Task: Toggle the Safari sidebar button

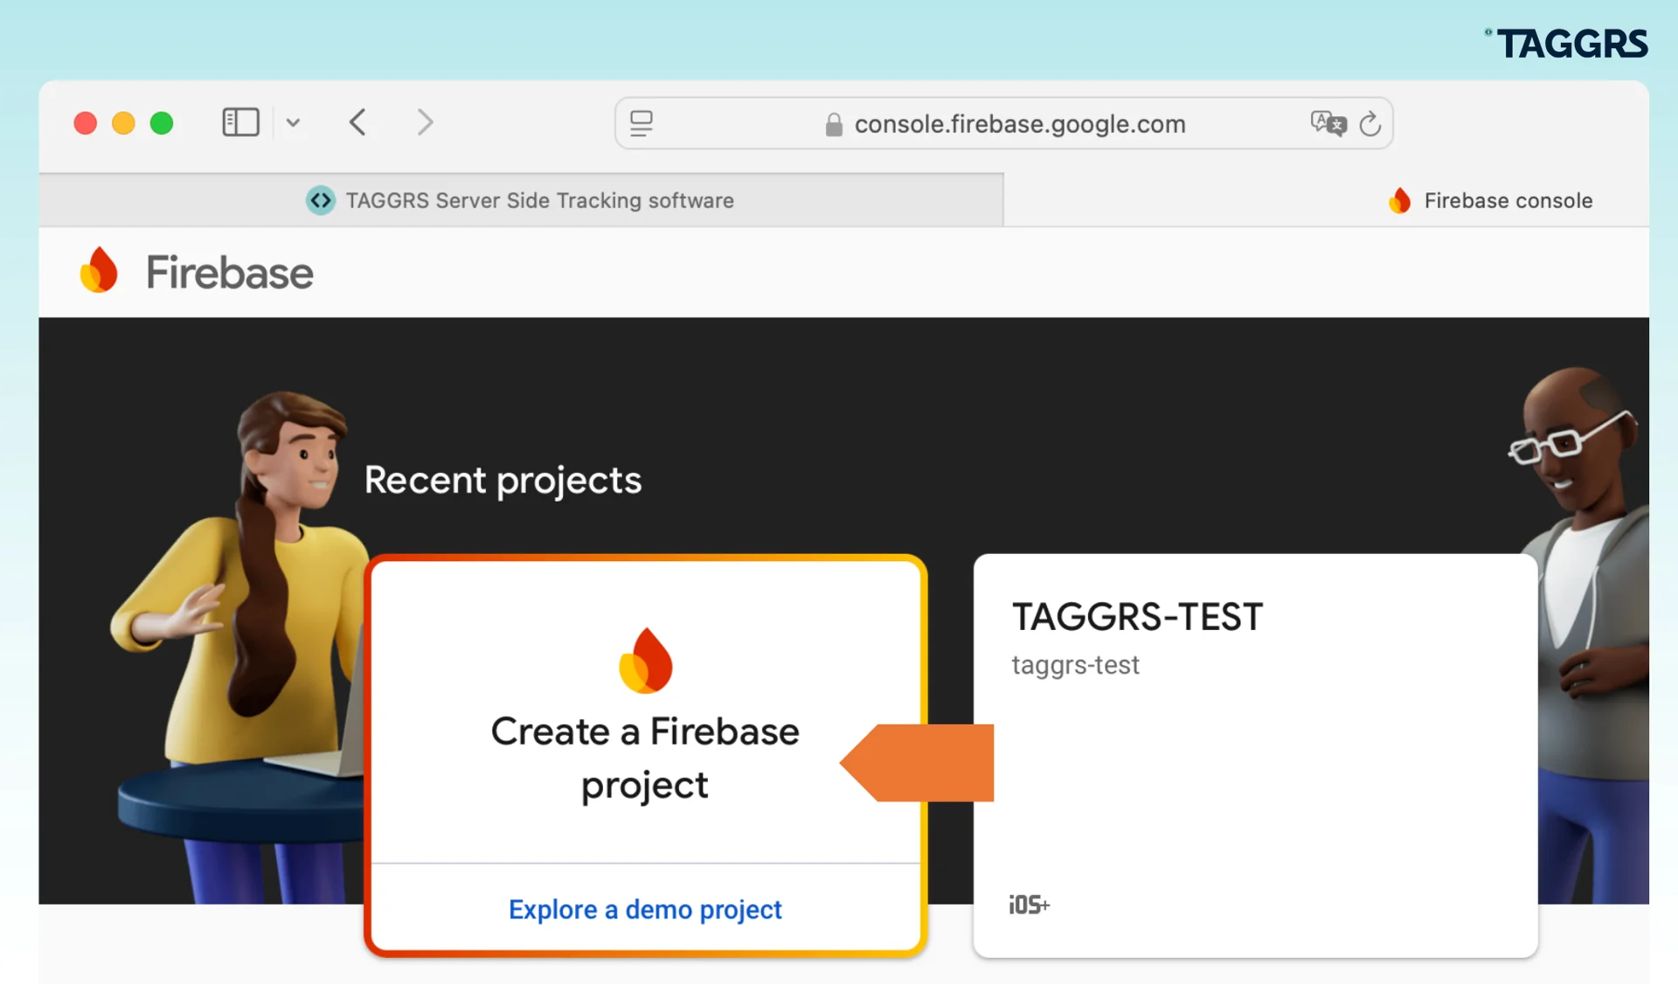Action: 240,122
